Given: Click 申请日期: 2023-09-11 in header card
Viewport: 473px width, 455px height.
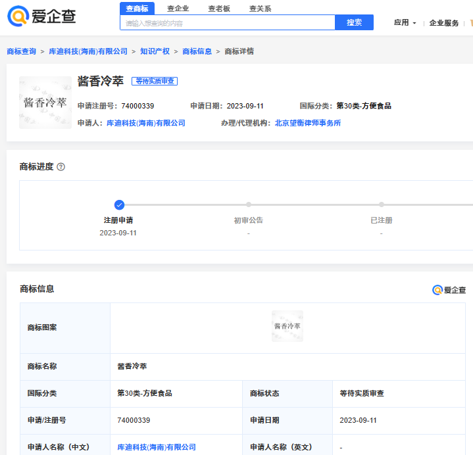Looking at the screenshot, I should pyautogui.click(x=227, y=106).
